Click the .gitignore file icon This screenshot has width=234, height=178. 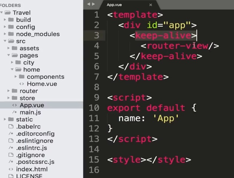pos(11,155)
